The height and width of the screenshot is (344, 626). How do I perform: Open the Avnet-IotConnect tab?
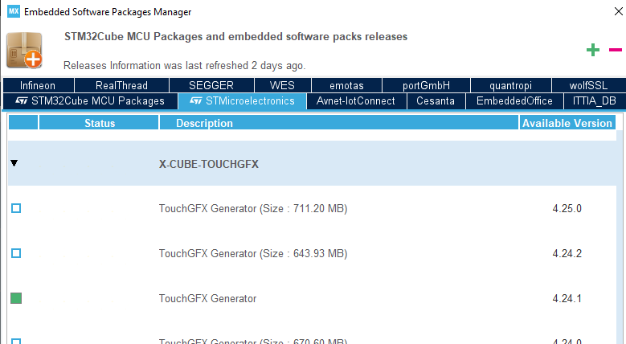coord(356,101)
